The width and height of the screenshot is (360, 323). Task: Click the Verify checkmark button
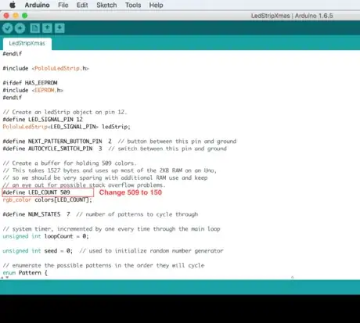click(x=8, y=28)
